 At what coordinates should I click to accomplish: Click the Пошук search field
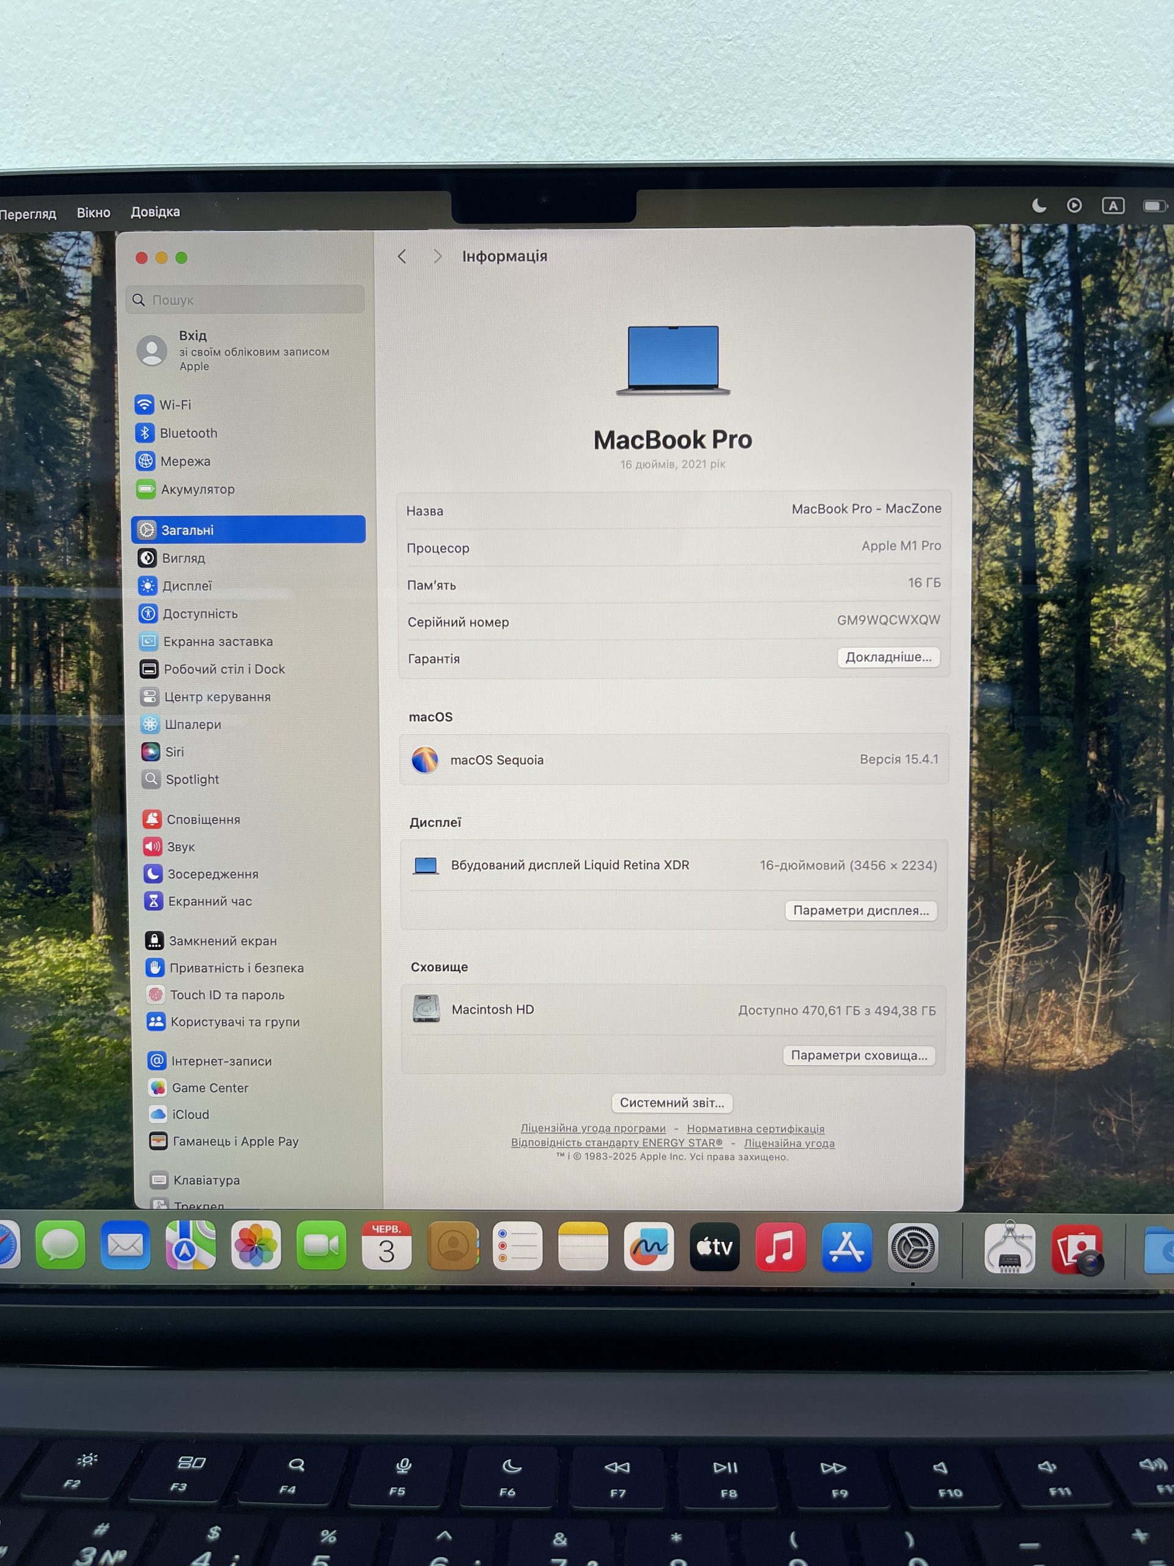246,300
